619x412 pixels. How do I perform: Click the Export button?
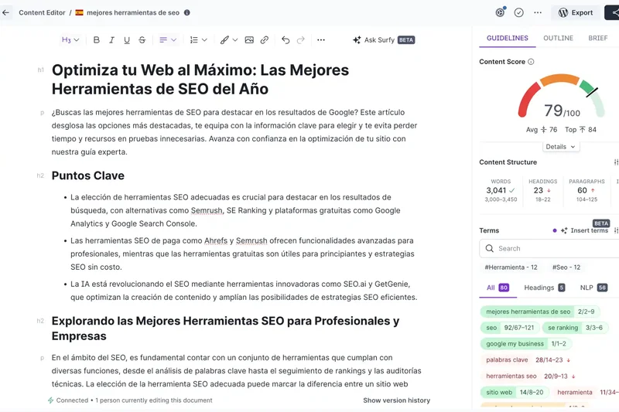pos(576,12)
